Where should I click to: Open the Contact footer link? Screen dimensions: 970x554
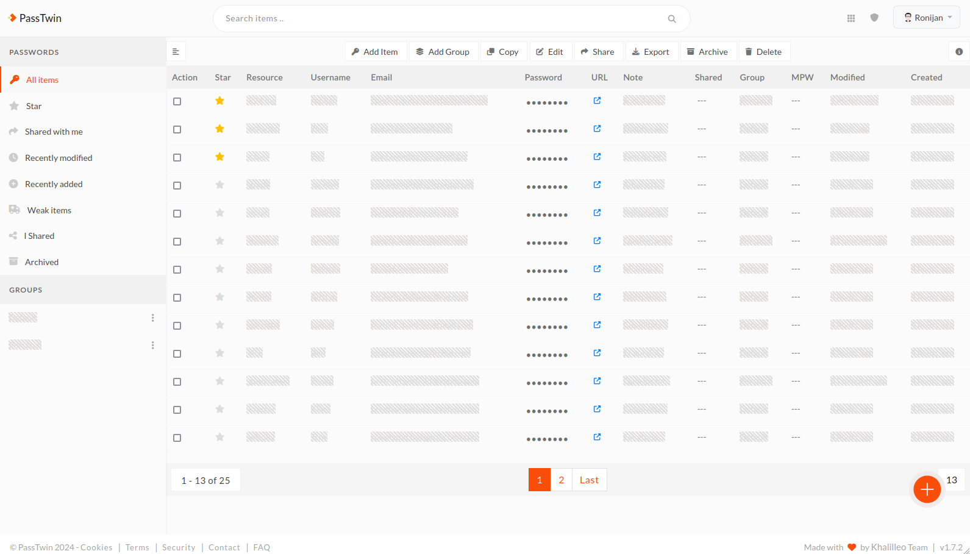pos(224,547)
